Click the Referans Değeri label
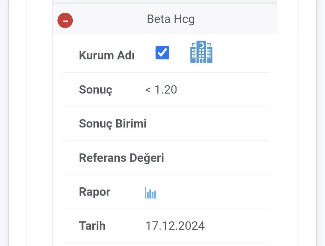 point(121,158)
